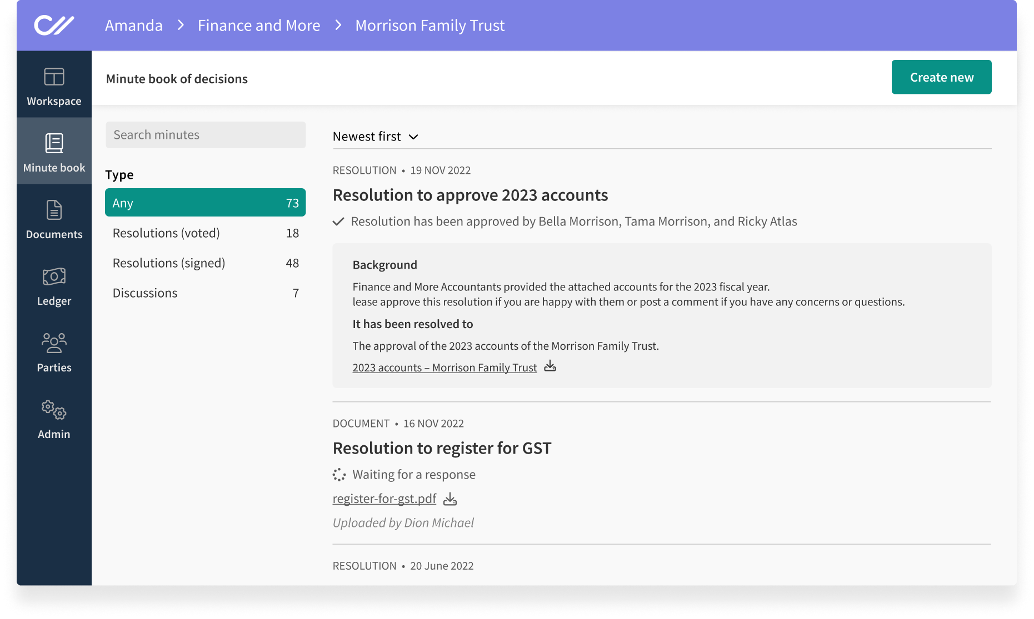Select the Any type filter
Screen dimensions: 1034x619
click(205, 203)
